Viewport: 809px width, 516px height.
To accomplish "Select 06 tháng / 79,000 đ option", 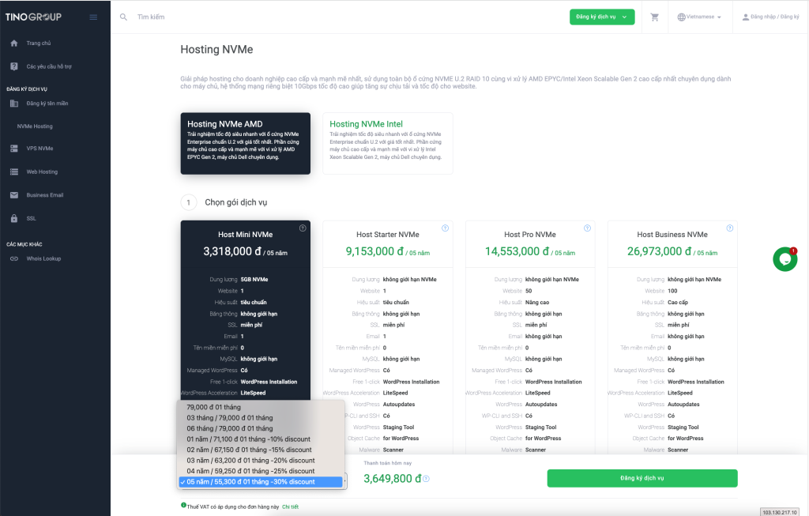I will point(261,428).
